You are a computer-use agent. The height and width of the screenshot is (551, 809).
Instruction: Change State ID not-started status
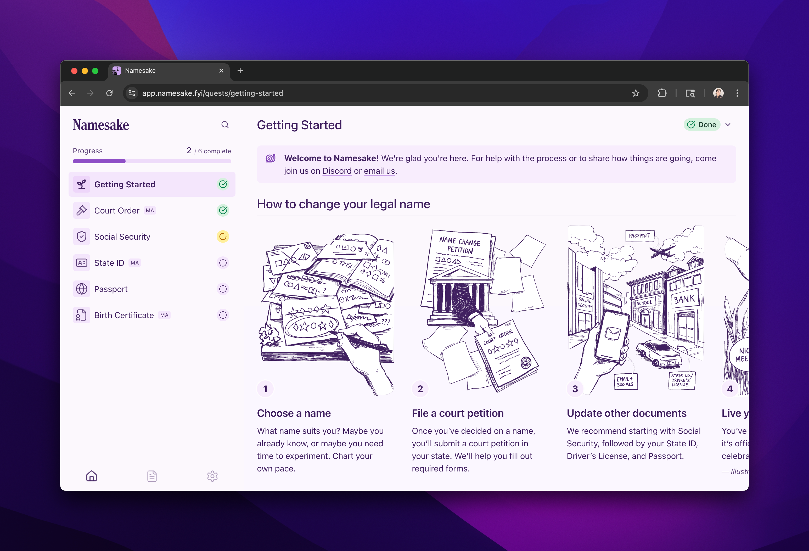pyautogui.click(x=223, y=263)
